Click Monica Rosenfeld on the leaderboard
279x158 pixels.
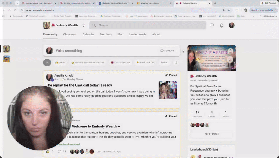point(215,157)
